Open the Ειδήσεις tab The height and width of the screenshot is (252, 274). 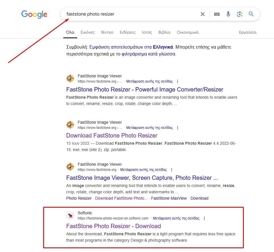coord(128,32)
